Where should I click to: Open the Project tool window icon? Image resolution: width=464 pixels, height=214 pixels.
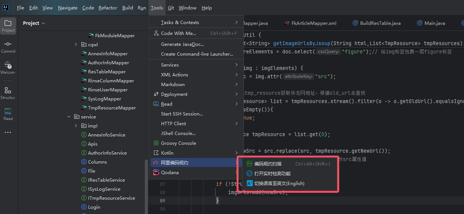[x=8, y=26]
